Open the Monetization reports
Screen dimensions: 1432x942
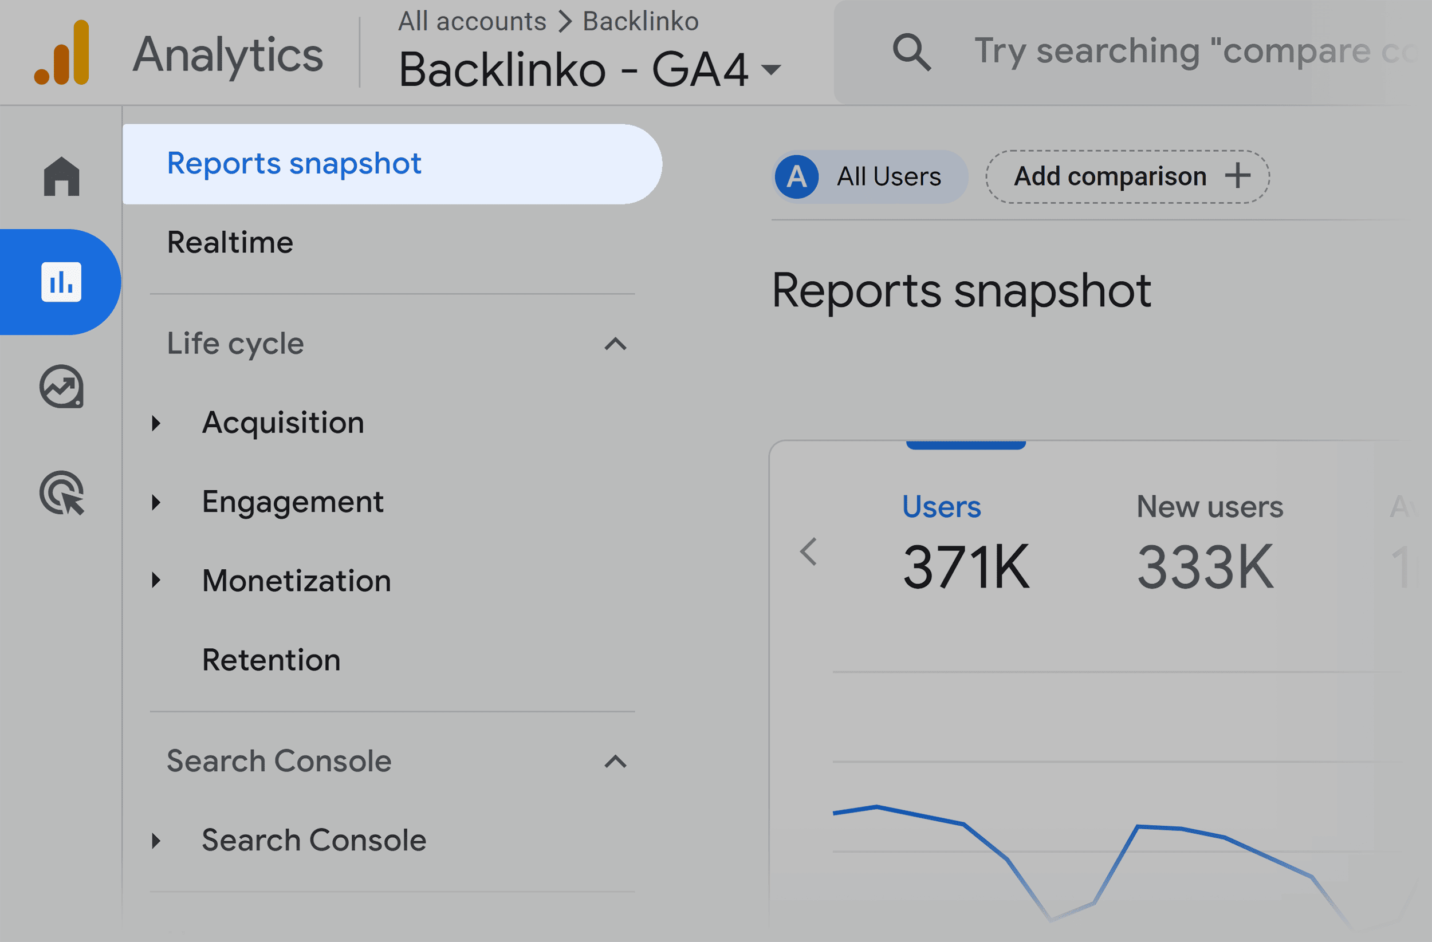click(297, 581)
